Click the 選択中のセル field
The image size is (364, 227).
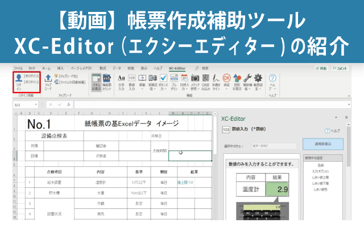[274, 146]
